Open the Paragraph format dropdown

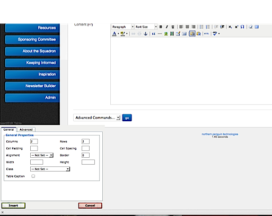click(123, 27)
